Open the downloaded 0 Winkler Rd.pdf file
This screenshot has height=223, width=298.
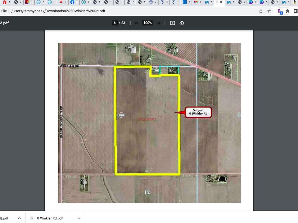click(x=50, y=218)
